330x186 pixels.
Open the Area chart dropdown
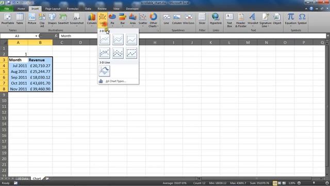[x=133, y=20]
